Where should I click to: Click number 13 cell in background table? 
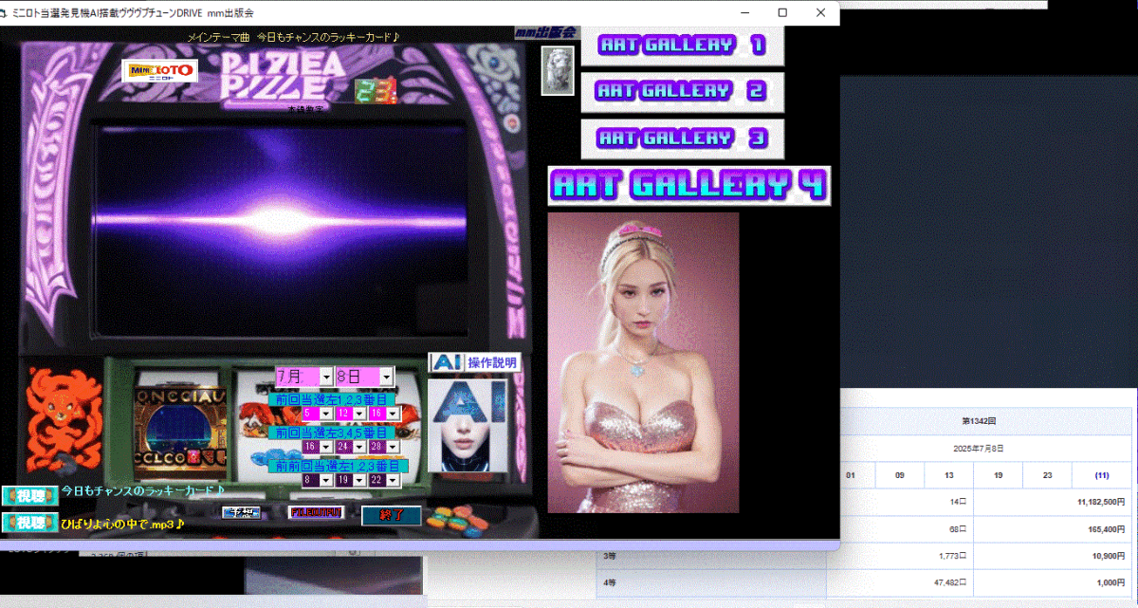947,475
